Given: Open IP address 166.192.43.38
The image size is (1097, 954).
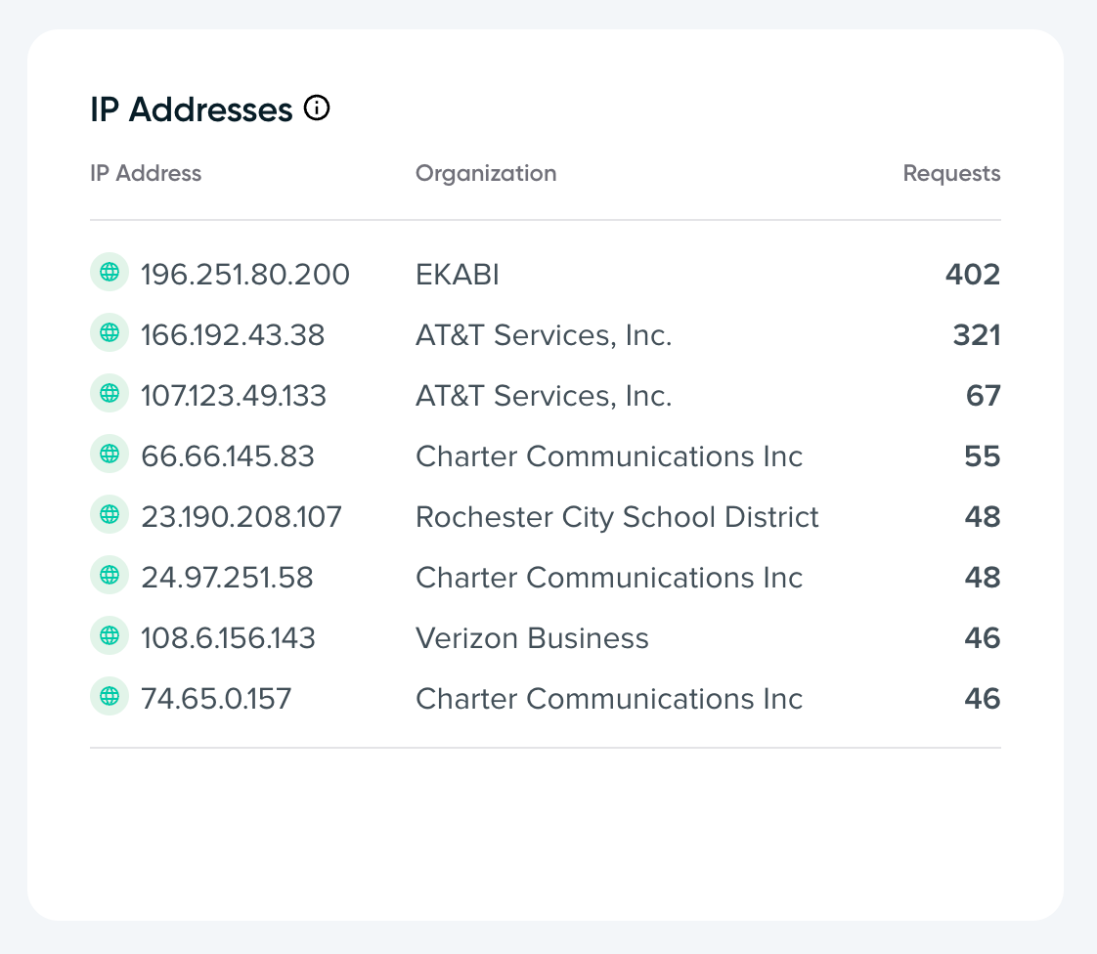Looking at the screenshot, I should coord(233,335).
